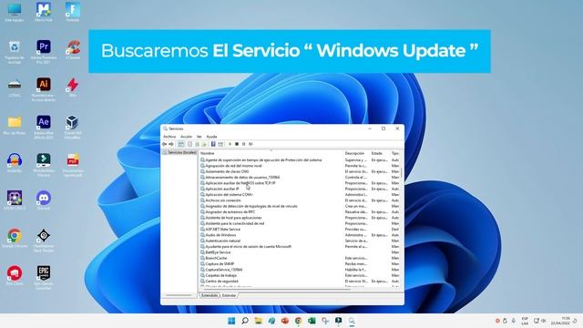583x328 pixels.
Task: Open the Riot Client desktop shortcut
Action: coord(15,275)
